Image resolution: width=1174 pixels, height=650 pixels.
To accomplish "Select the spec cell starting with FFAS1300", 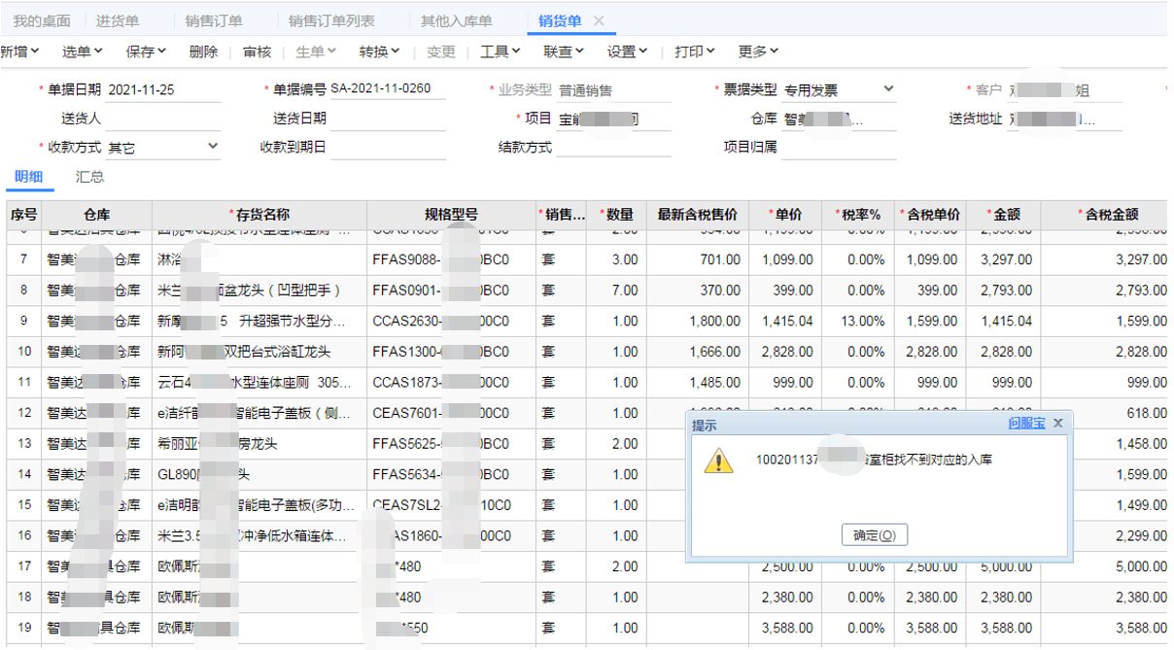I will [x=451, y=352].
